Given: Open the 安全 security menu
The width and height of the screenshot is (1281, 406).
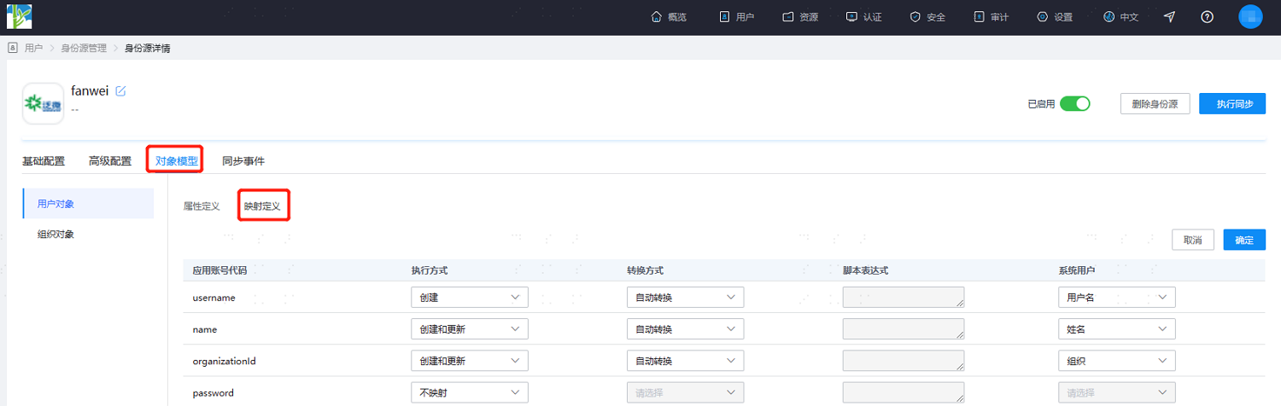Looking at the screenshot, I should [927, 17].
